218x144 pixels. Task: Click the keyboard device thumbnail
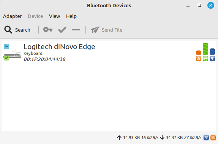[x=12, y=54]
